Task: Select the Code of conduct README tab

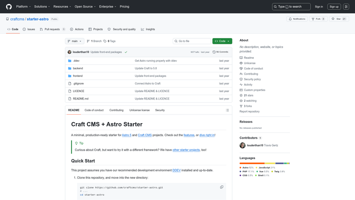Action: tap(94, 110)
